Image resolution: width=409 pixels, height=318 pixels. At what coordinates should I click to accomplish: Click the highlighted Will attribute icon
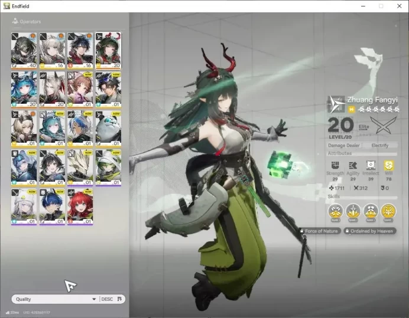[389, 165]
